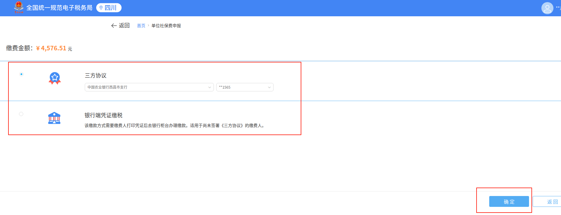
Task: Click the ¥4,576.51 payment amount
Action: coord(51,48)
